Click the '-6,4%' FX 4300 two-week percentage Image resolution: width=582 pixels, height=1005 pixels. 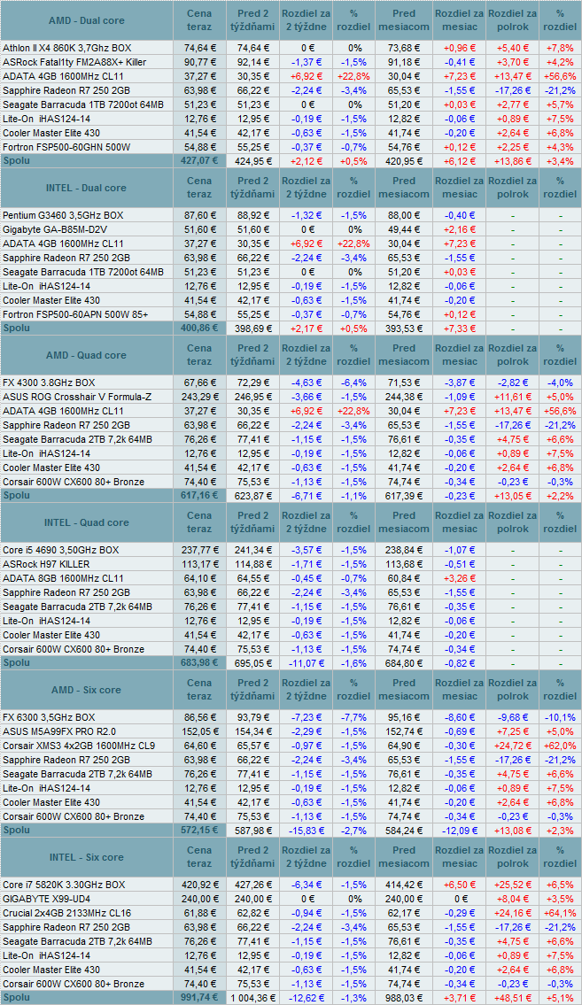pyautogui.click(x=353, y=383)
